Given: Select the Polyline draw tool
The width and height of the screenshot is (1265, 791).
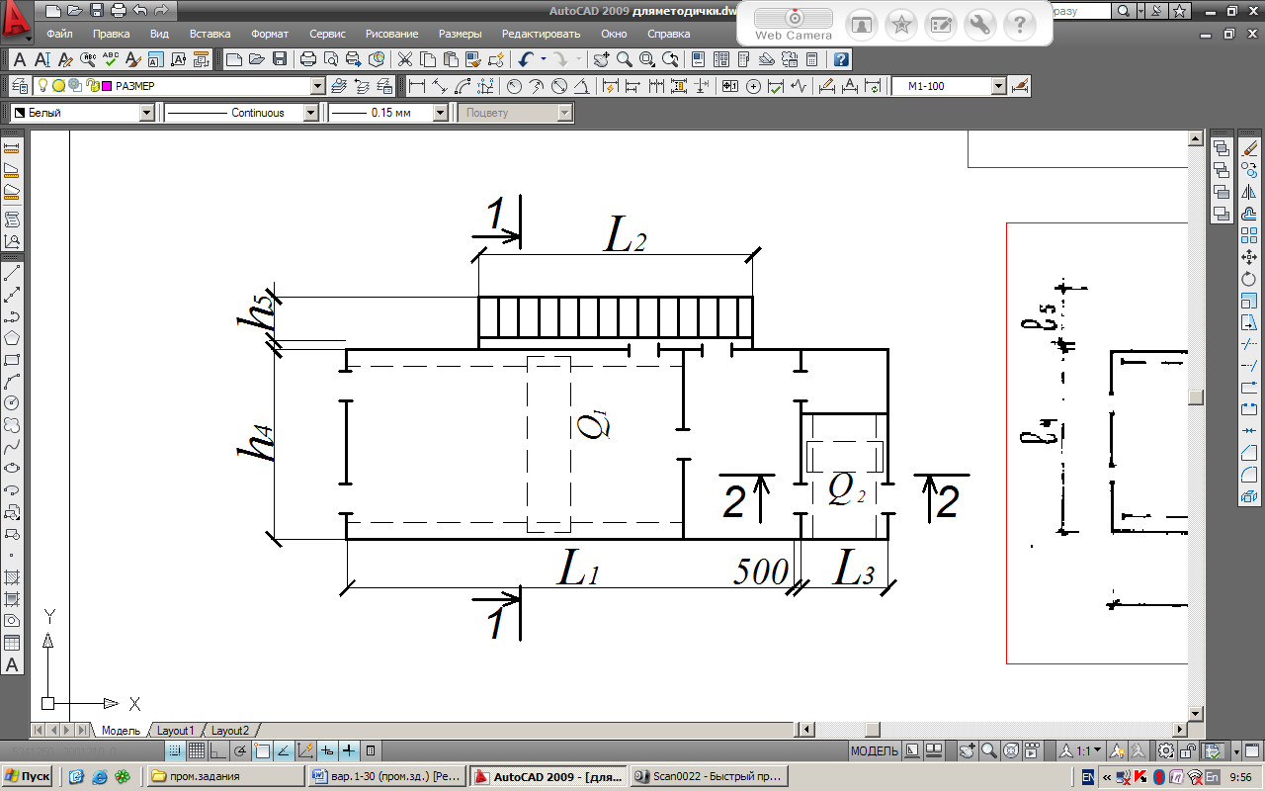Looking at the screenshot, I should pos(13,316).
